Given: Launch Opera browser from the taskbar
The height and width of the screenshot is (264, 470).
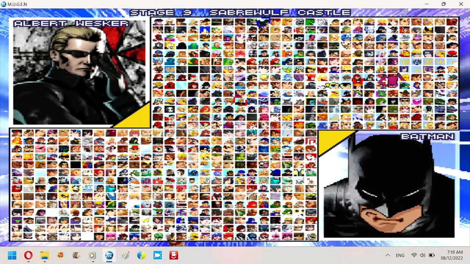Looking at the screenshot, I should [x=28, y=255].
